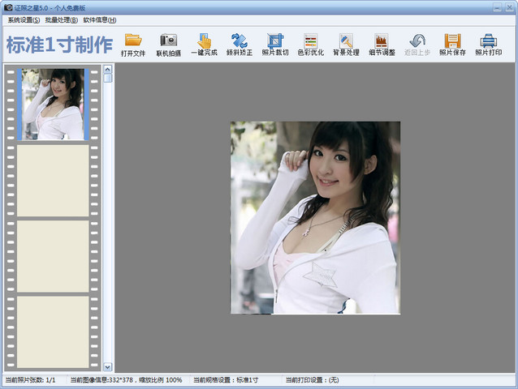Click 当前打印设置：(无) status text
This screenshot has height=389, width=518.
(313, 380)
